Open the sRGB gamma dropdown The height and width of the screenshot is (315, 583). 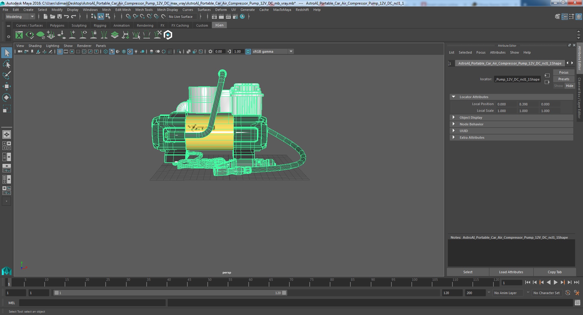(x=273, y=51)
